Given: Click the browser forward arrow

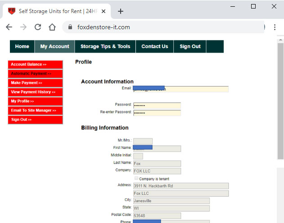Looking at the screenshot, I should point(23,27).
